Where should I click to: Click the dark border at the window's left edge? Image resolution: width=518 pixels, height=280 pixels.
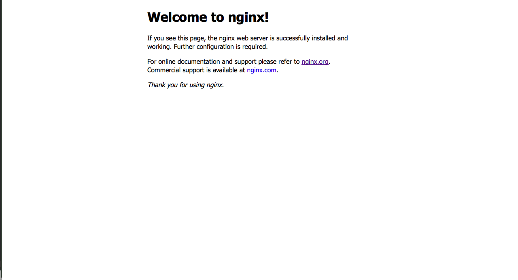click(x=1, y=140)
